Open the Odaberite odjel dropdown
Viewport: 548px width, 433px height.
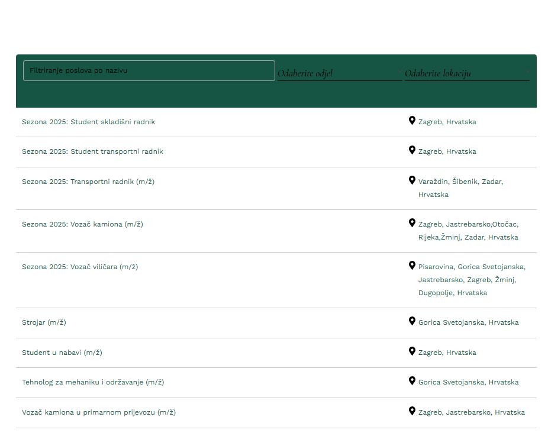pos(339,73)
